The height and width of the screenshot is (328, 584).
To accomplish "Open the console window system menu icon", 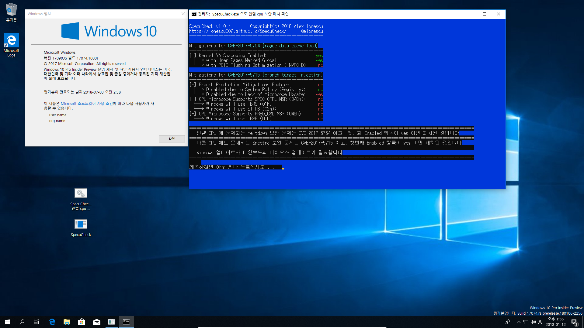I will pos(194,14).
